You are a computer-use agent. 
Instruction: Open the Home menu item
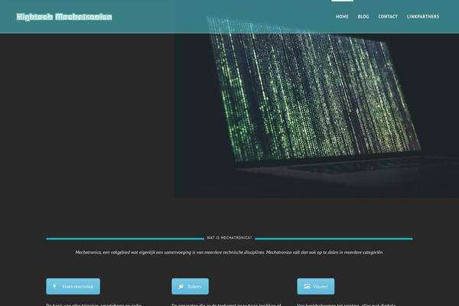point(342,17)
